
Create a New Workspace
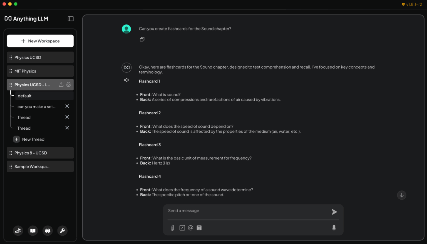coord(40,41)
